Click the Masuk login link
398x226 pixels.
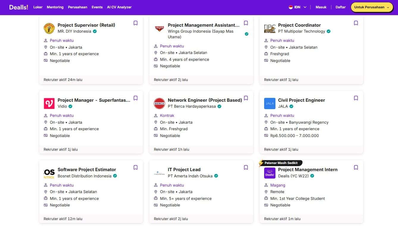[321, 7]
